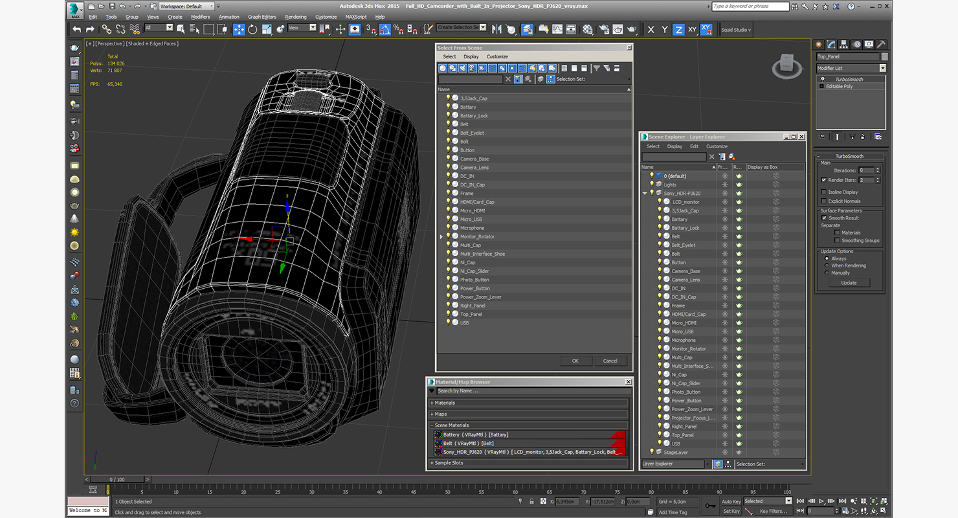The width and height of the screenshot is (958, 518).
Task: Restrict transform to Y axis
Action: (x=665, y=30)
